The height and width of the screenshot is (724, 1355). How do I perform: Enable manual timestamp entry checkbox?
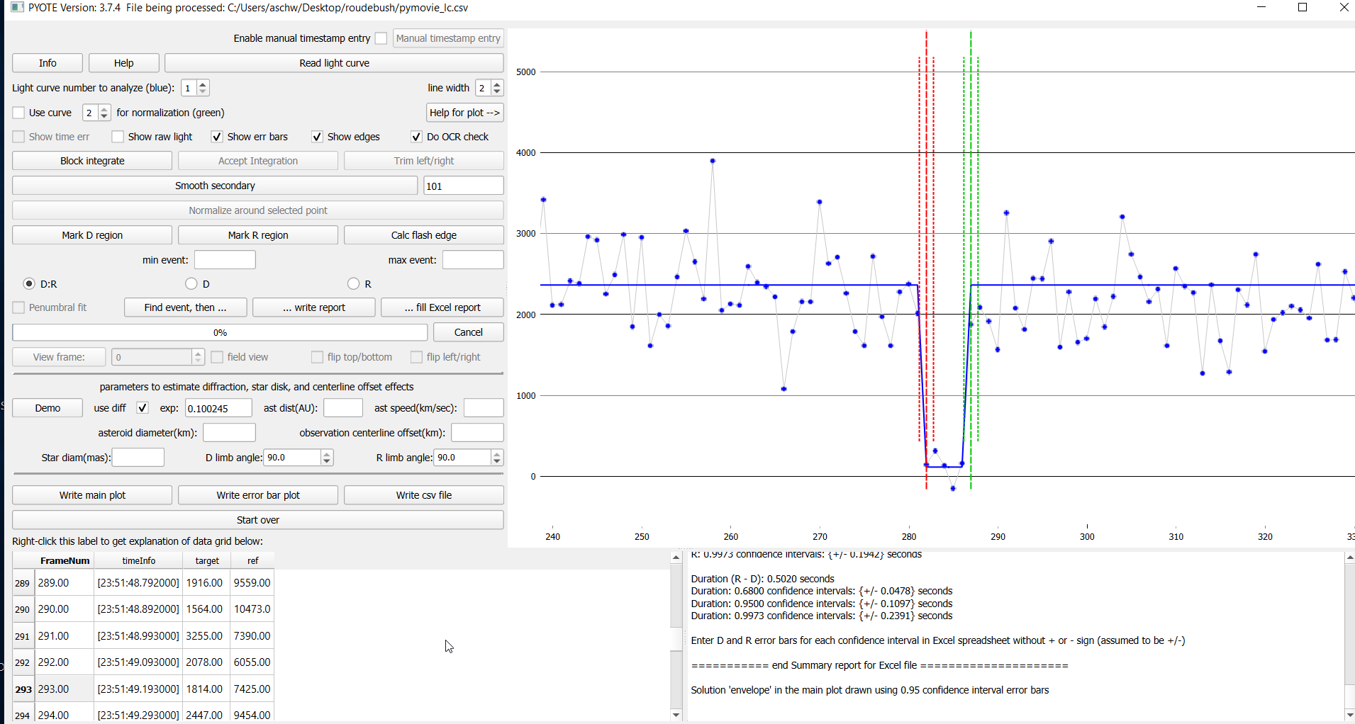point(381,38)
